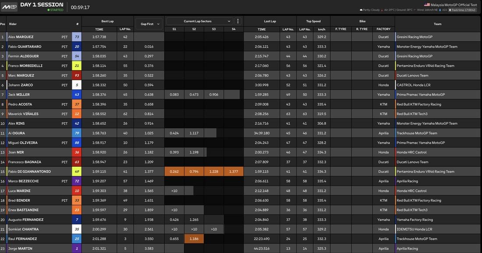Select rider Johann ZARCO
Image resolution: width=482 pixels, height=253 pixels.
(20, 85)
